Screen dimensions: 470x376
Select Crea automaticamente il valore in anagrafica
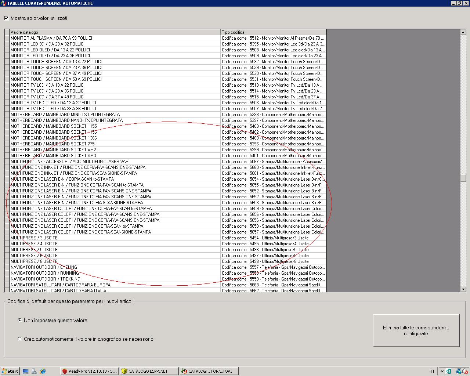pyautogui.click(x=20, y=339)
